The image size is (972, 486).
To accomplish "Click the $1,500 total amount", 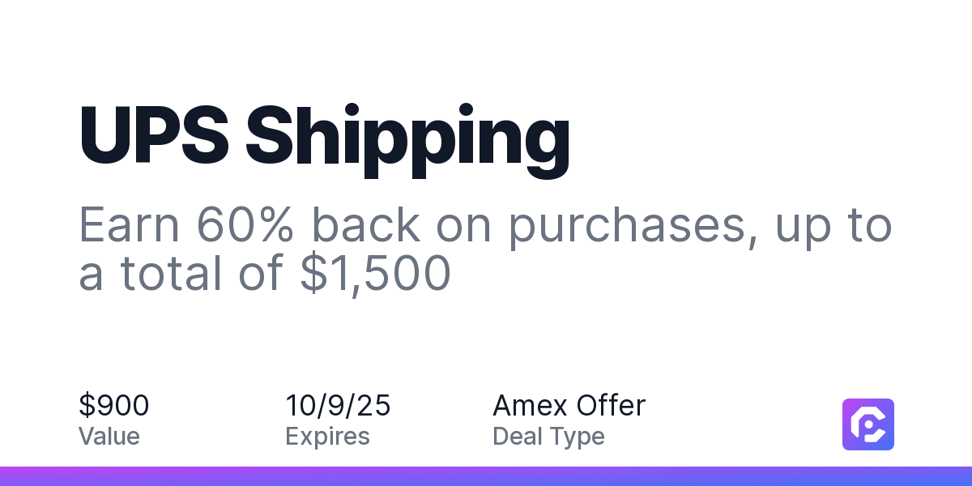I will pyautogui.click(x=375, y=275).
